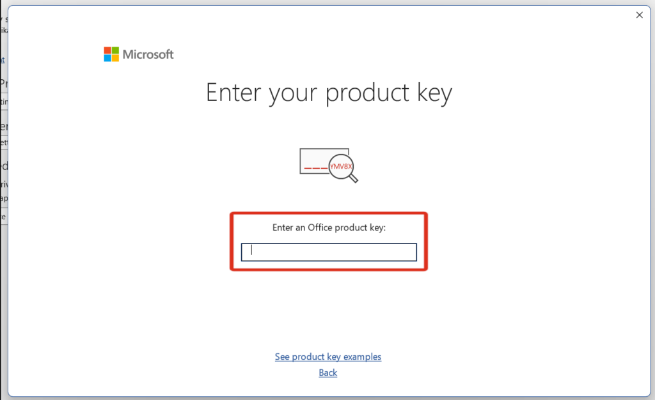Click the colored squares of the Microsoft logo
655x400 pixels.
(x=110, y=54)
